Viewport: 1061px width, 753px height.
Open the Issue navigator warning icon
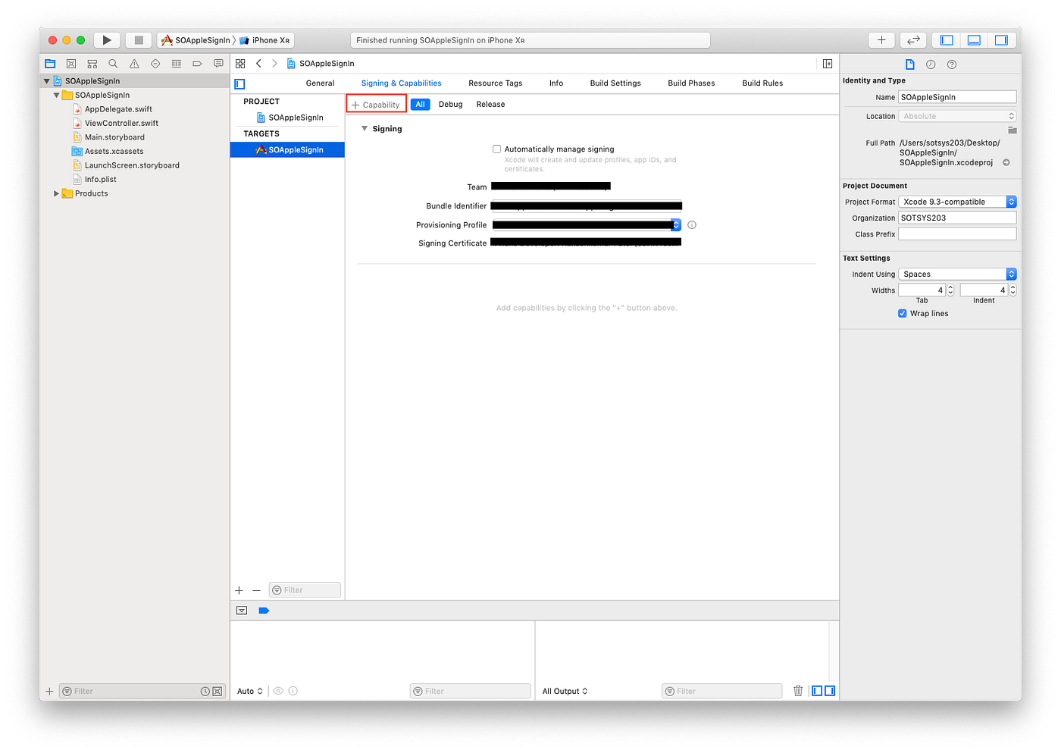click(134, 64)
